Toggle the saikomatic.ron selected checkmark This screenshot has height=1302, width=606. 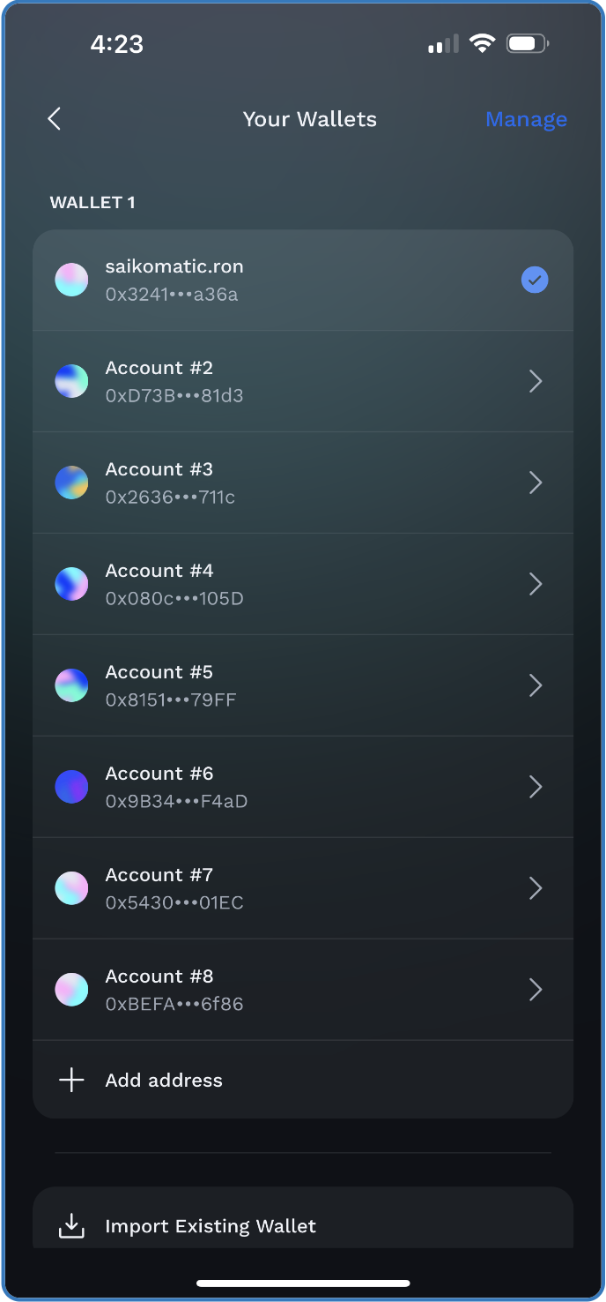click(535, 280)
